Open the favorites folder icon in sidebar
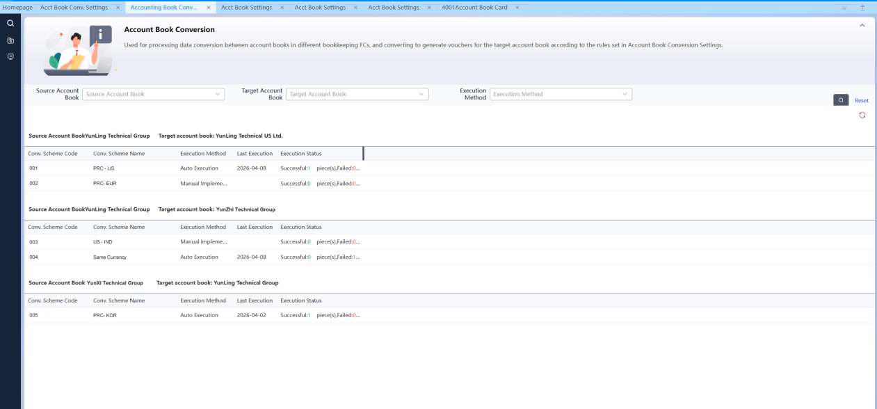 [10, 40]
